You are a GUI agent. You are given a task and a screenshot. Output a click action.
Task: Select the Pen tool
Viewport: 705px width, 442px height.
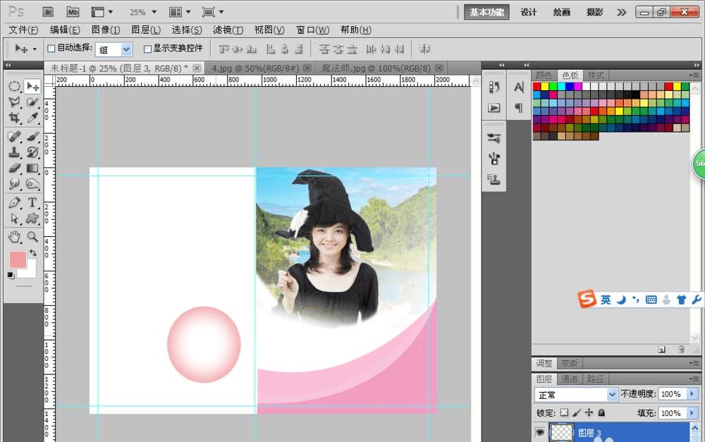[x=14, y=203]
